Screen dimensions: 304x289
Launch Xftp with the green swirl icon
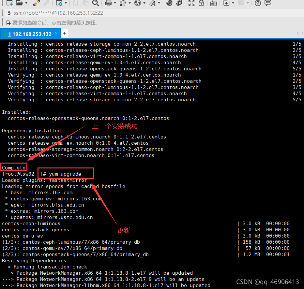(169, 3)
